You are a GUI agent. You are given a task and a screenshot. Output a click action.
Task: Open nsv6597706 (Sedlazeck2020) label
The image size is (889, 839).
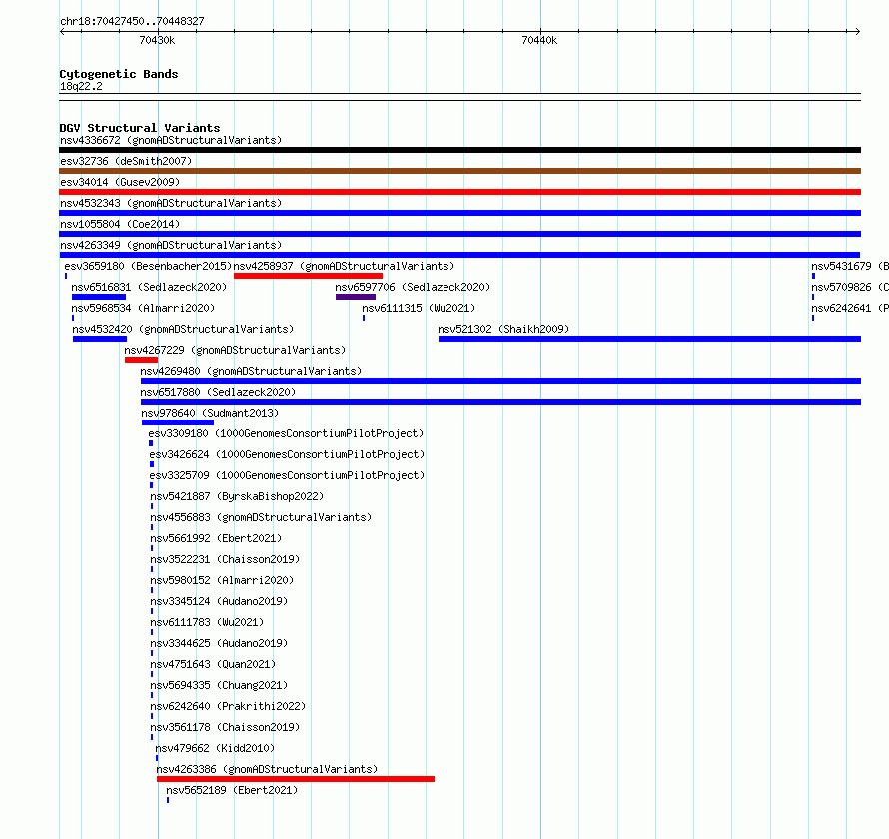413,287
